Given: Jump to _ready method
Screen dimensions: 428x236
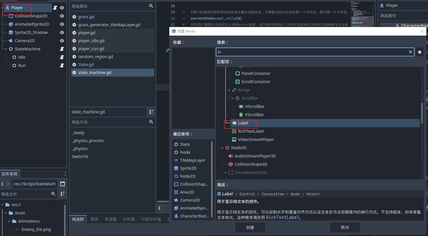Looking at the screenshot, I should point(78,133).
